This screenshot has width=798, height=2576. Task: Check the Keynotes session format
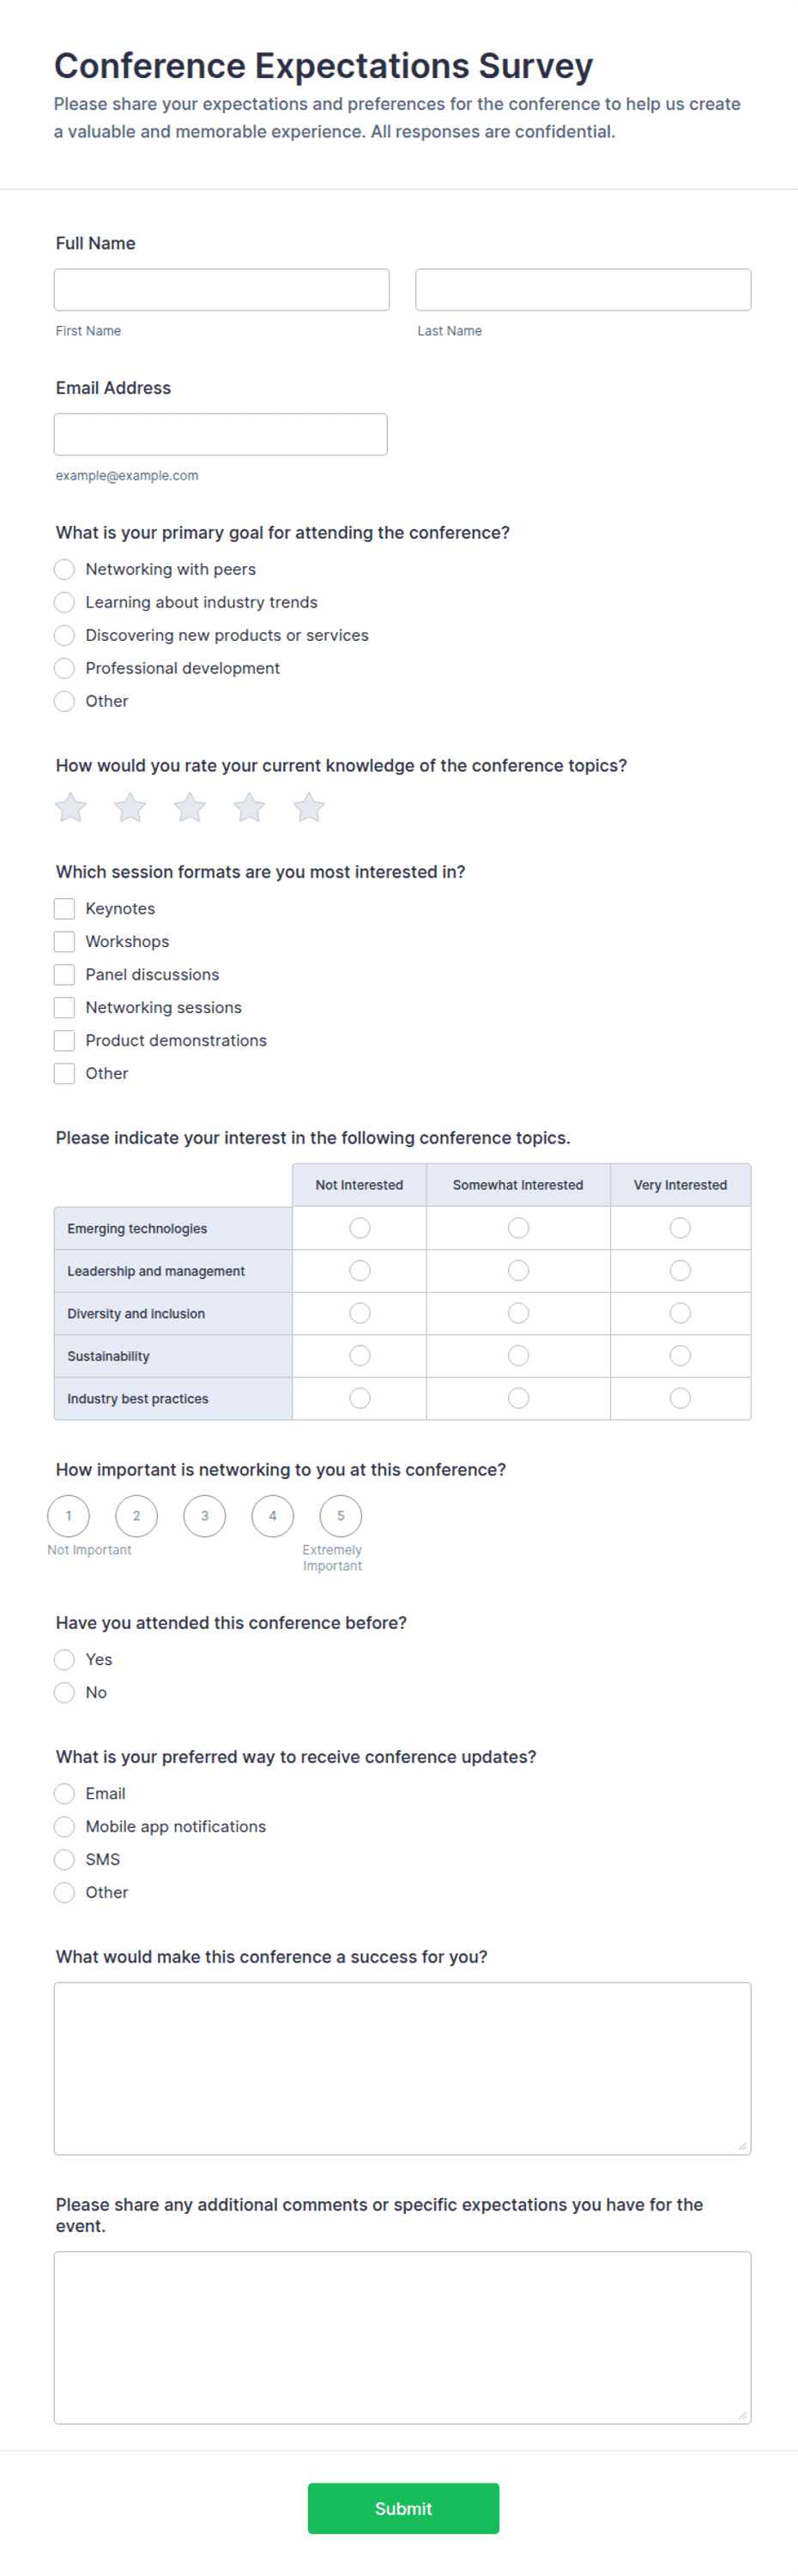tap(64, 908)
